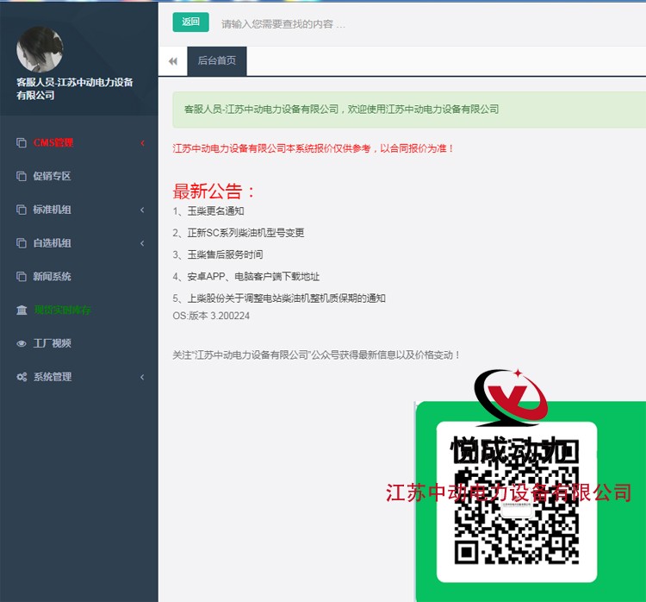Viewport: 646px width, 602px height.
Task: Click the icon next to 标准机组
Action: click(x=22, y=210)
